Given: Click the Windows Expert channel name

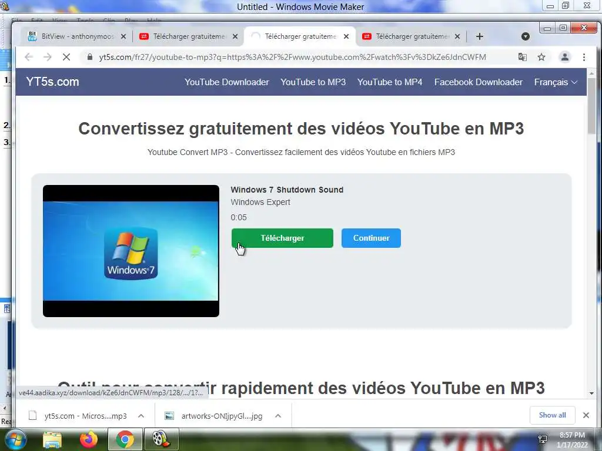Looking at the screenshot, I should [x=260, y=202].
